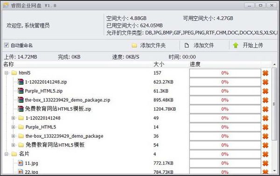Click the 速度: 0KB/S status text
Screen dimensions: 280x176
click(x=126, y=57)
